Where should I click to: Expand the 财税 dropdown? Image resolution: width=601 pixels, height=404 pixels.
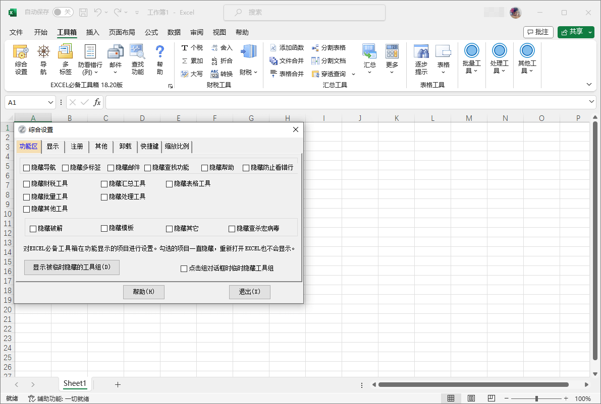pos(247,72)
